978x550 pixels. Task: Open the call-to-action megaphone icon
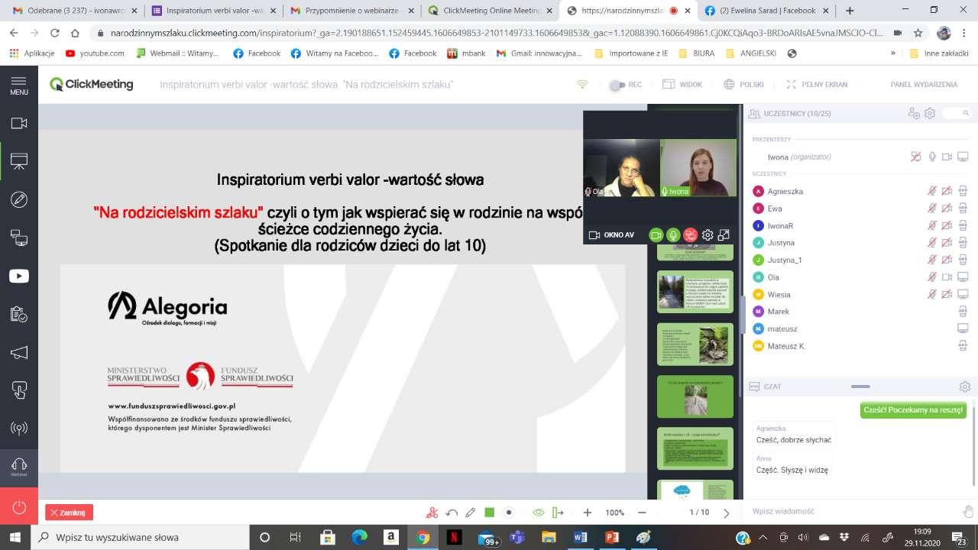pos(18,352)
